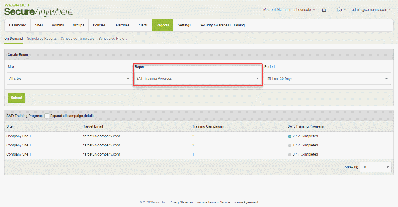
Task: Select the Policies tab
Action: click(99, 25)
